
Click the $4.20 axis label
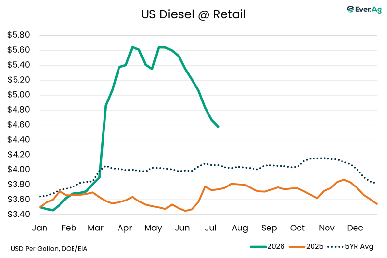18,155
